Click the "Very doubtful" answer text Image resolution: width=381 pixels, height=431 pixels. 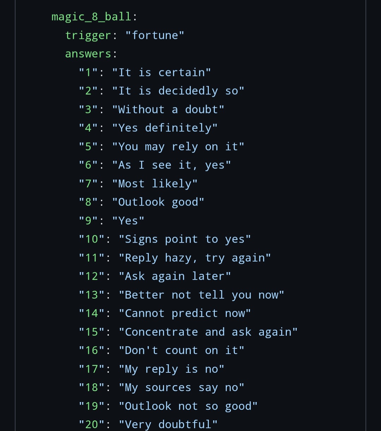pyautogui.click(x=168, y=424)
